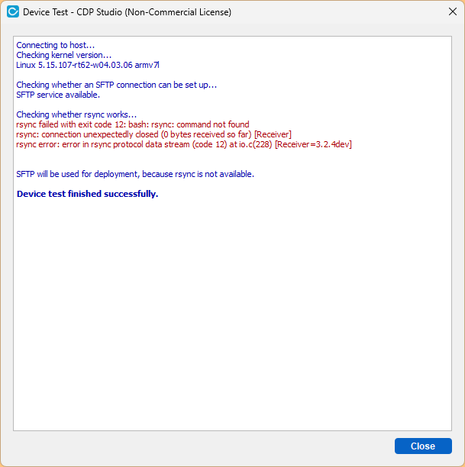Image resolution: width=465 pixels, height=467 pixels.
Task: Click 'SFTP will be used for deployment' line
Action: [x=135, y=174]
